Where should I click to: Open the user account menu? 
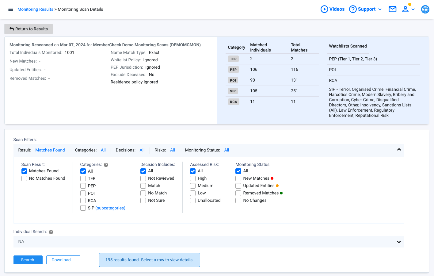click(x=408, y=9)
